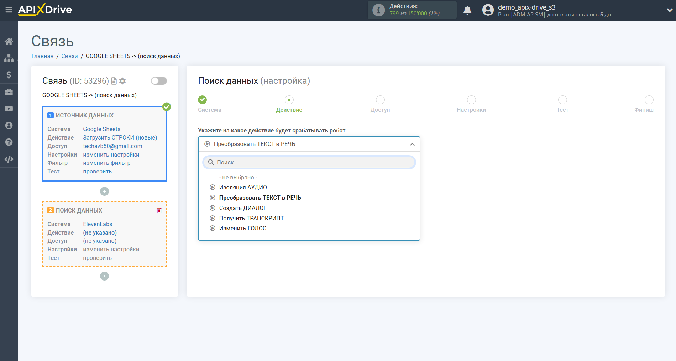Open the hamburger menu
This screenshot has width=676, height=361.
(9, 10)
